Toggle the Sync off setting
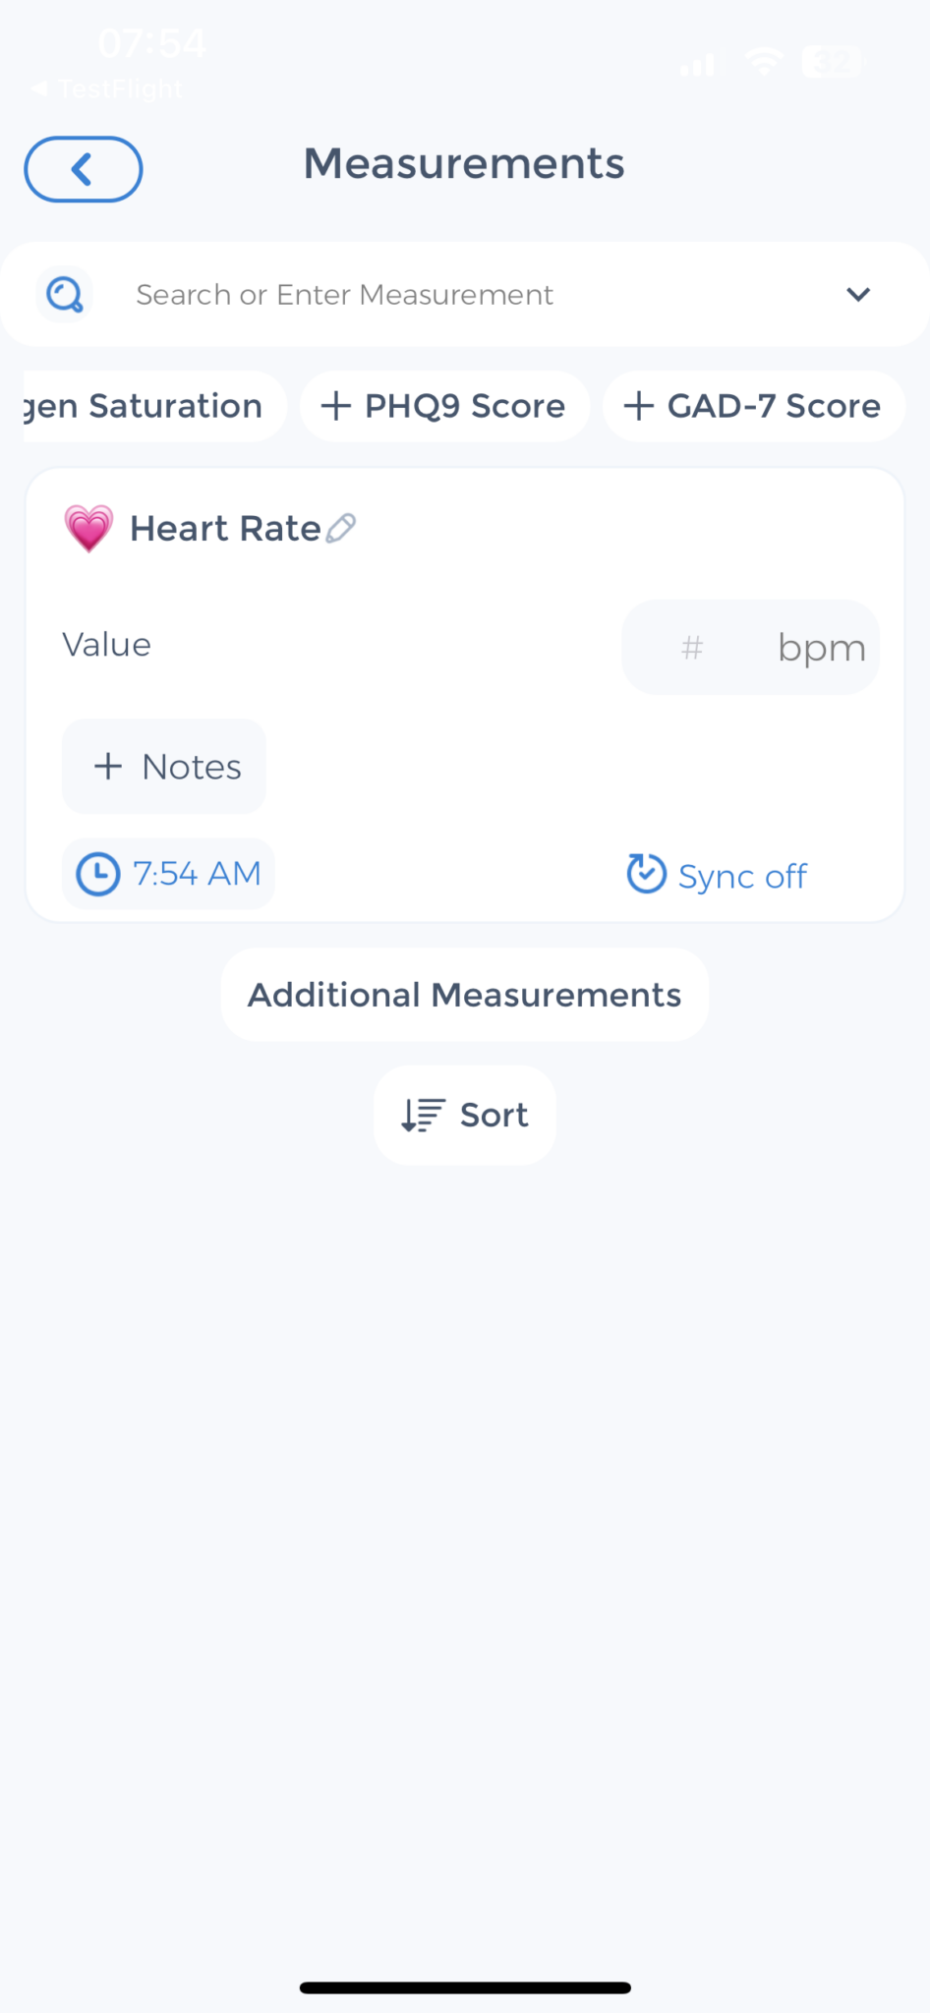 click(x=718, y=874)
